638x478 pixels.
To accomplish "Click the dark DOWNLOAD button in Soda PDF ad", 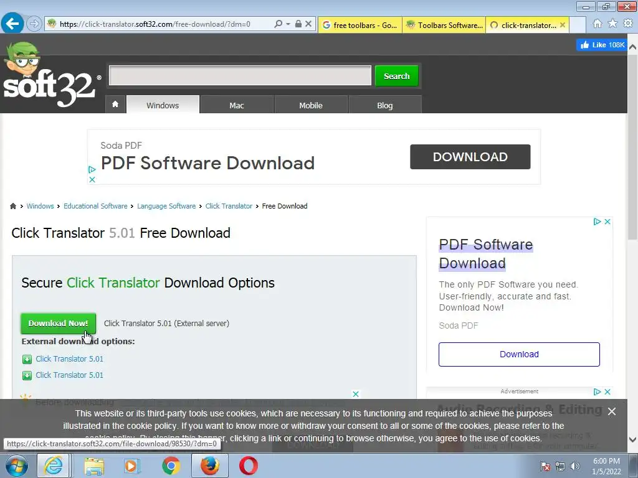I will pos(470,156).
